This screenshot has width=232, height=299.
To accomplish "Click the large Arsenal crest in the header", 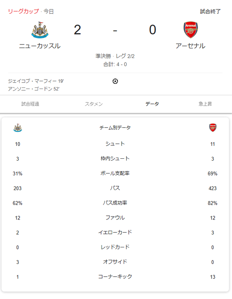I will click(191, 30).
